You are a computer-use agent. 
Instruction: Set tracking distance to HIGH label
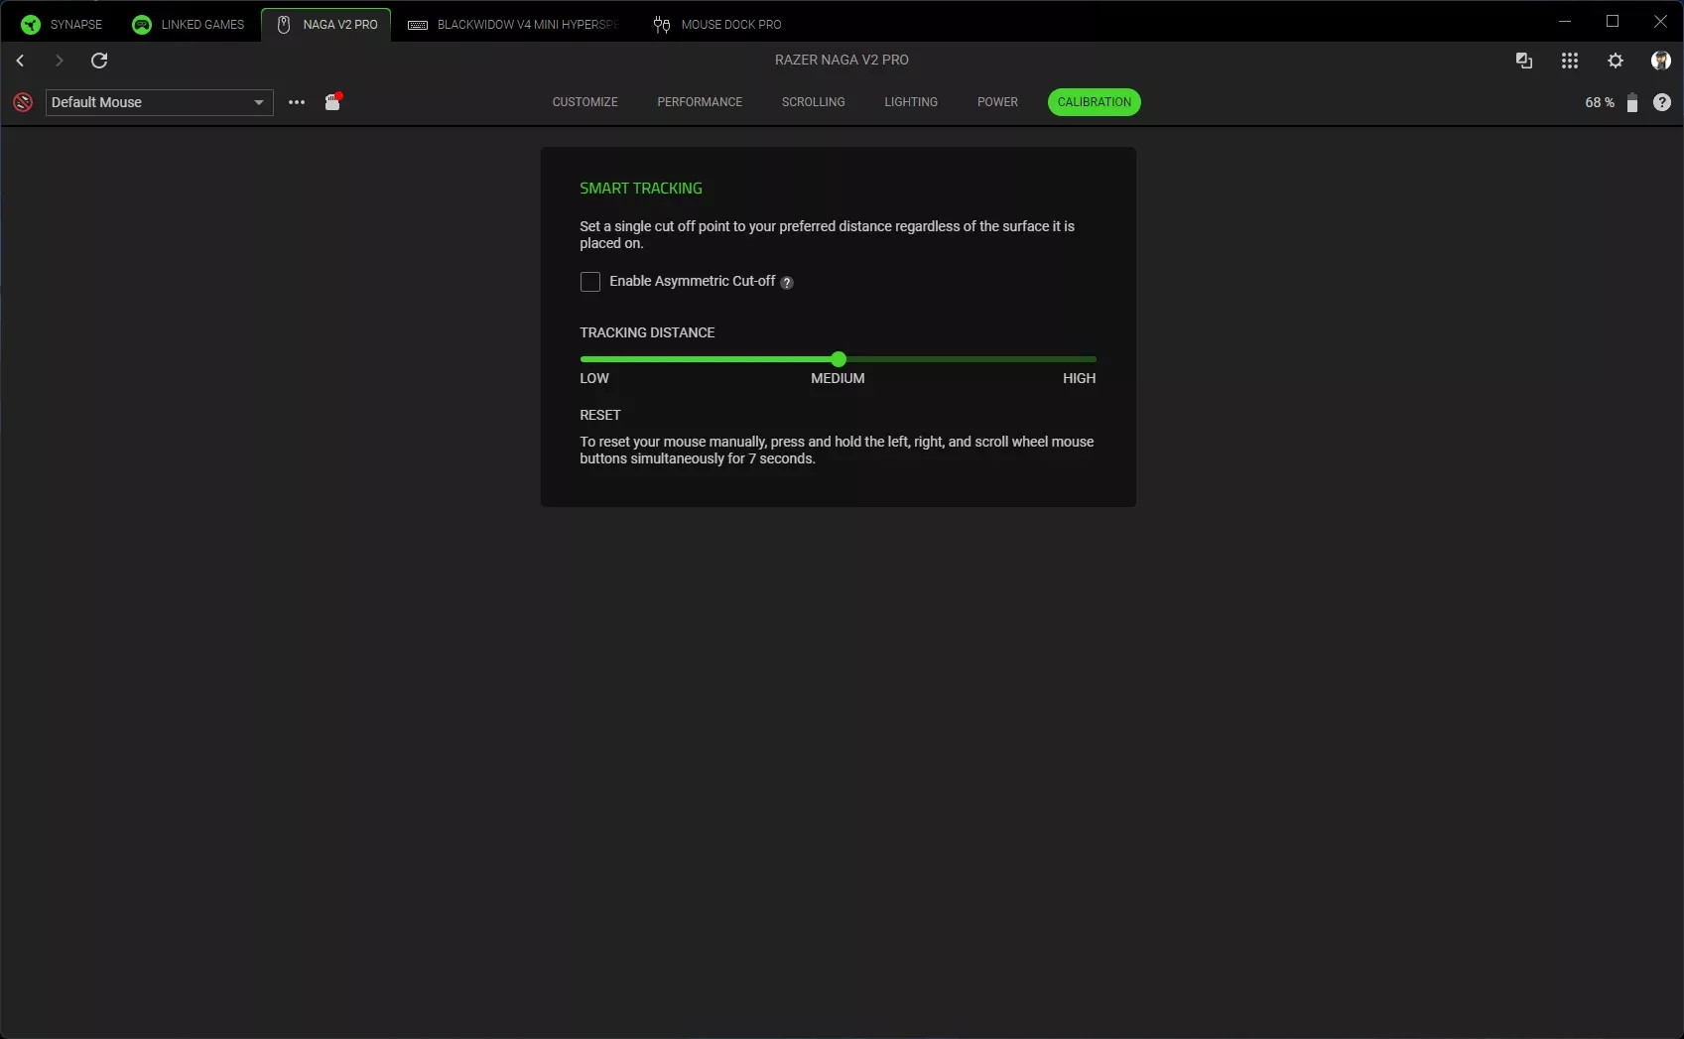tap(1080, 378)
